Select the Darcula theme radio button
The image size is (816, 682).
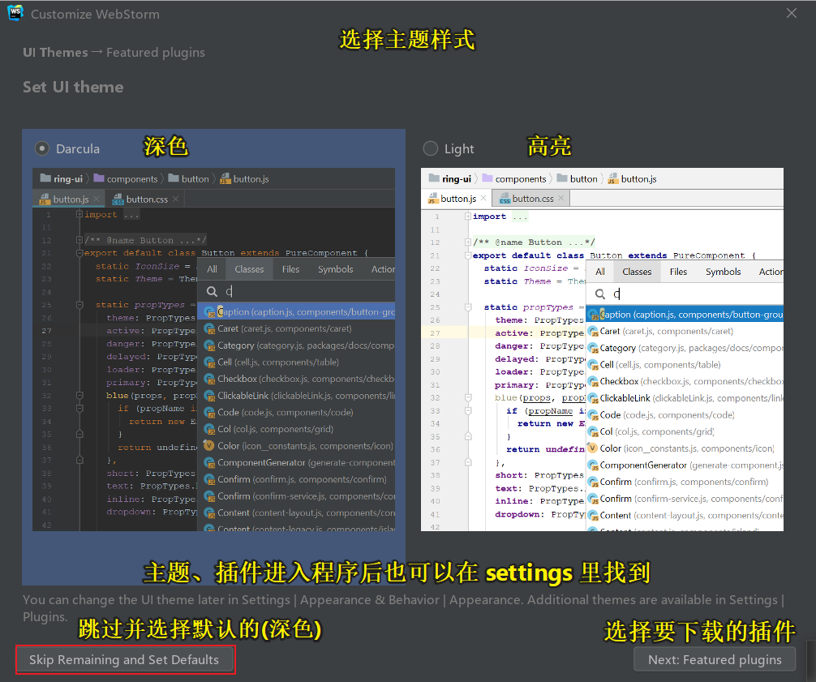tap(42, 148)
